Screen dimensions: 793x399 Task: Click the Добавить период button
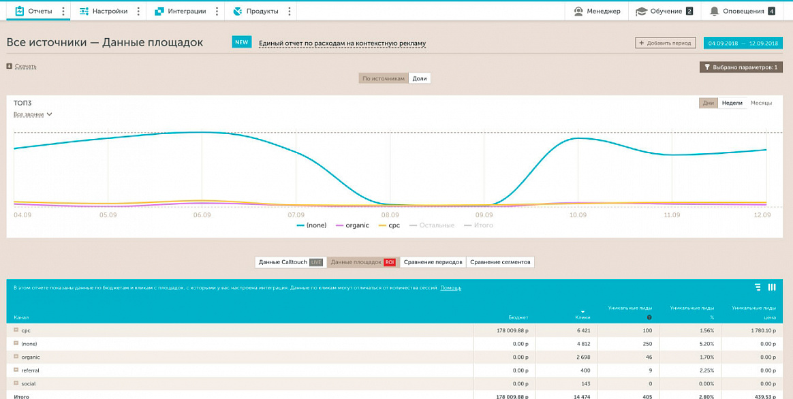[666, 43]
